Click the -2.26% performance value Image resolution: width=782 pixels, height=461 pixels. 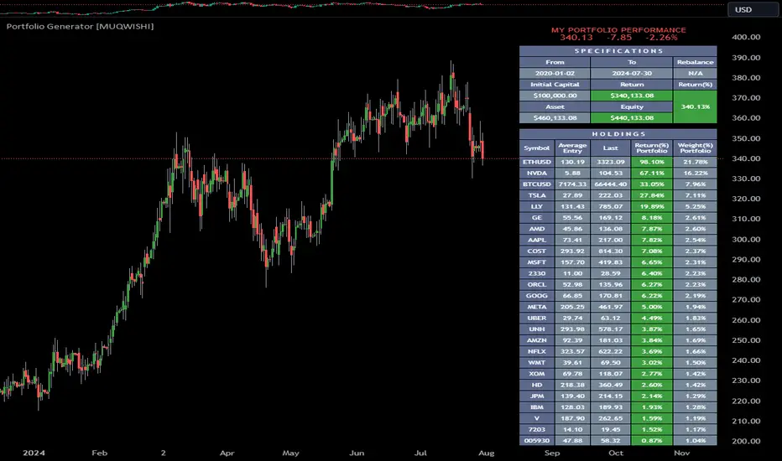click(661, 38)
